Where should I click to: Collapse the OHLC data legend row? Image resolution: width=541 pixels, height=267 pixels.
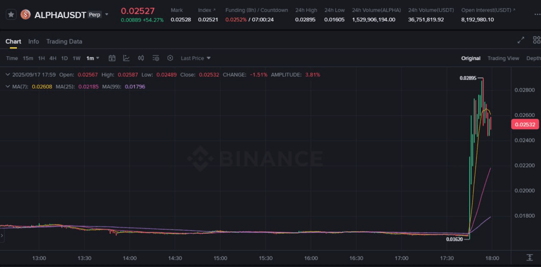point(8,75)
